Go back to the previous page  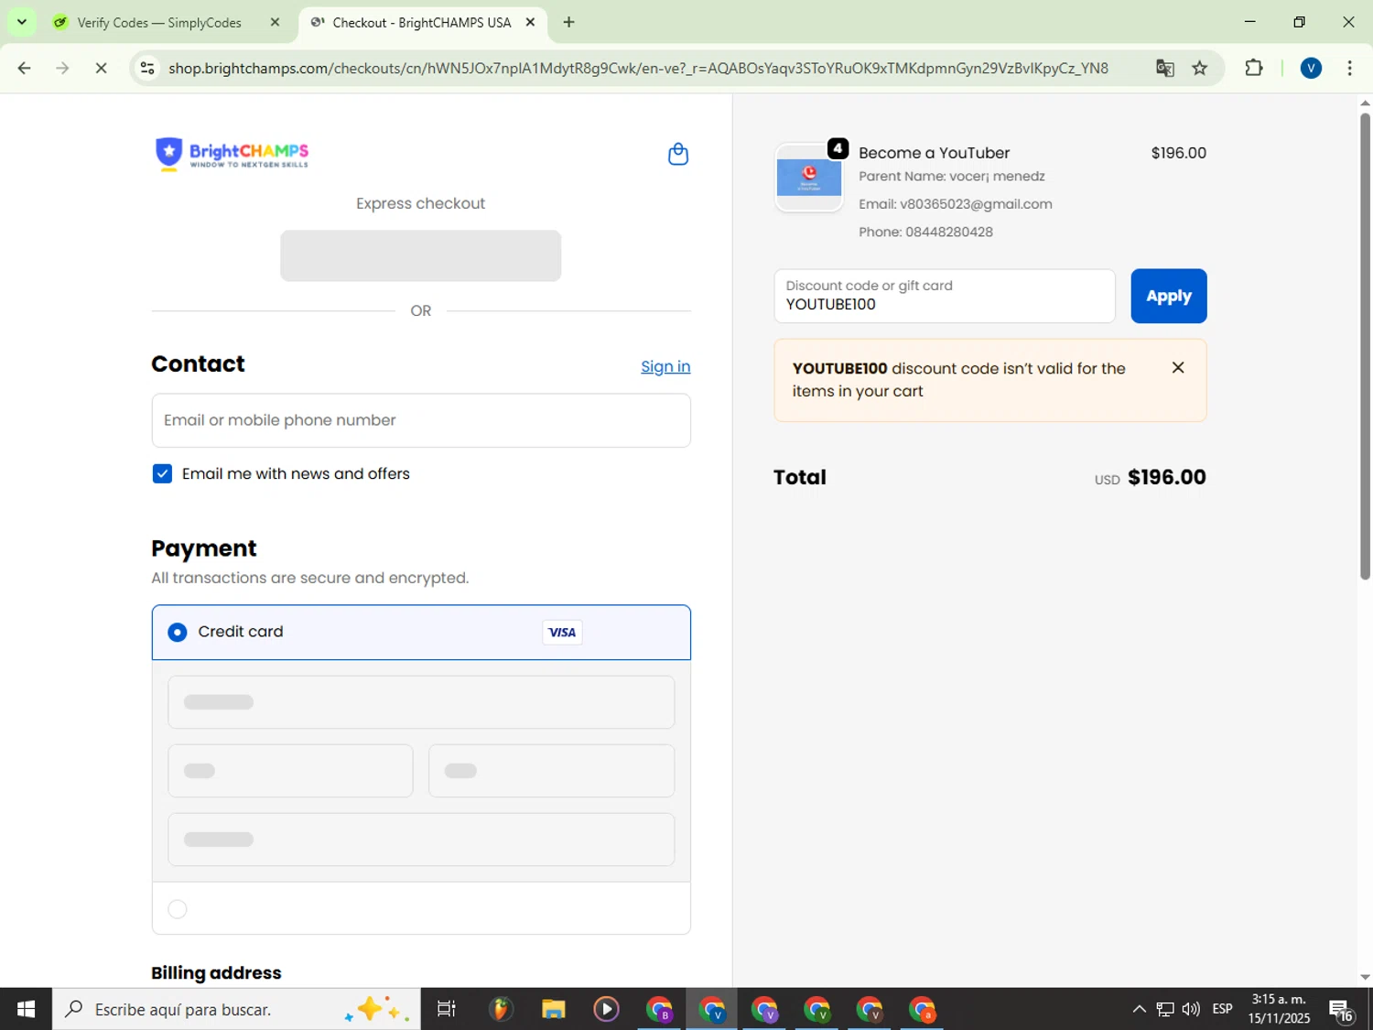click(x=25, y=68)
